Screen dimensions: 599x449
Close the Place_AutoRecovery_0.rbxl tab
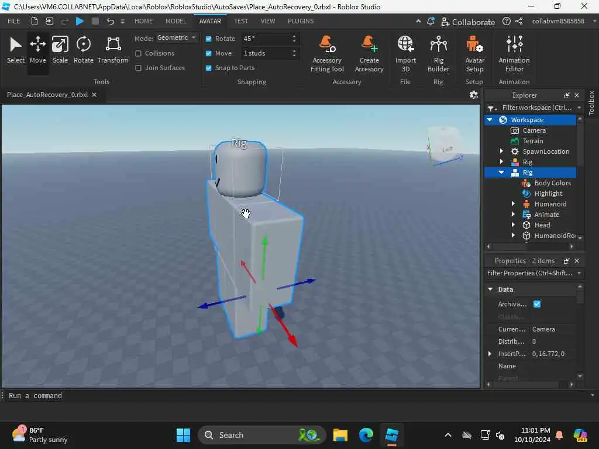(x=94, y=95)
